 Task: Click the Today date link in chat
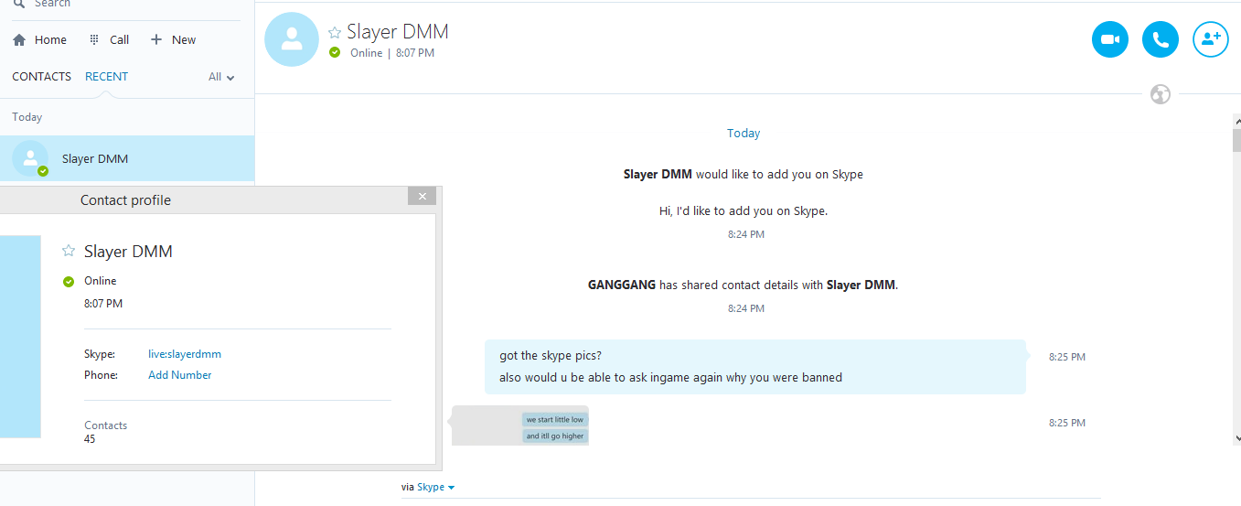point(744,134)
